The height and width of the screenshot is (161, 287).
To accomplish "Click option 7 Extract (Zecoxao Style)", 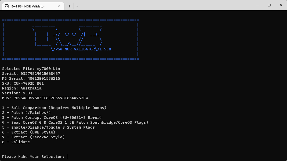I will 33,137.
